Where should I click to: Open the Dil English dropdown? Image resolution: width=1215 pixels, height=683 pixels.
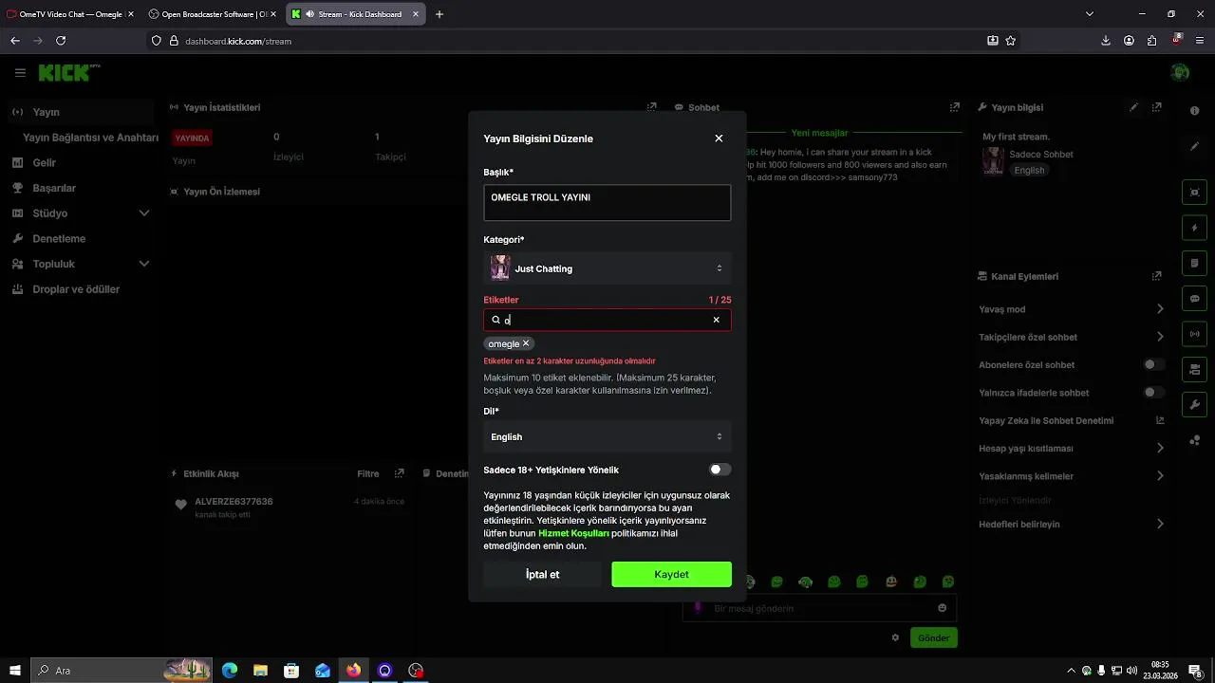coord(607,436)
